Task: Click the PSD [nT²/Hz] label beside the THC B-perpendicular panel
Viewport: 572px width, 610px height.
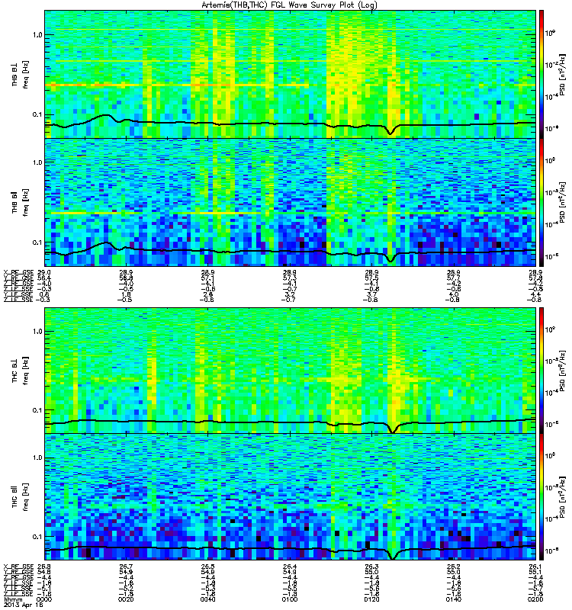Action: [563, 371]
